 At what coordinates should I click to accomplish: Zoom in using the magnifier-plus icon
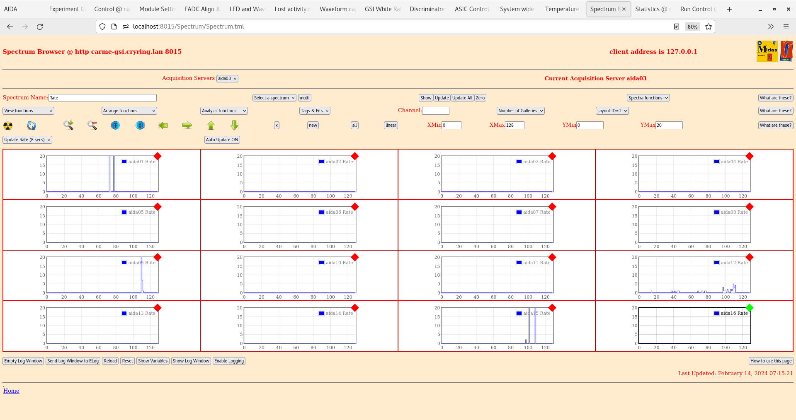coord(68,126)
